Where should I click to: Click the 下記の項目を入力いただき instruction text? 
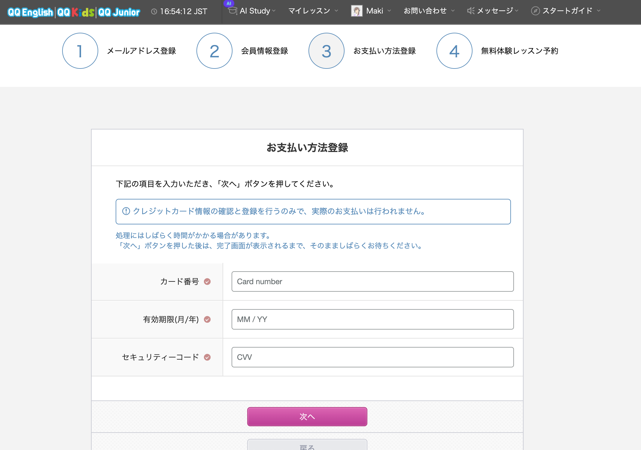(x=225, y=184)
